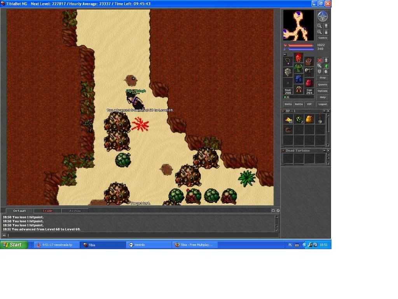398x299 pixels.
Task: Select the shovel in BP-1
Action: coord(320,119)
